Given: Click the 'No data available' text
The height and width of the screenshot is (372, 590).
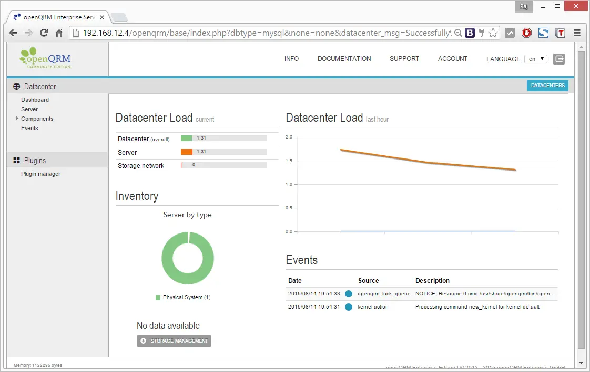Looking at the screenshot, I should tap(168, 325).
